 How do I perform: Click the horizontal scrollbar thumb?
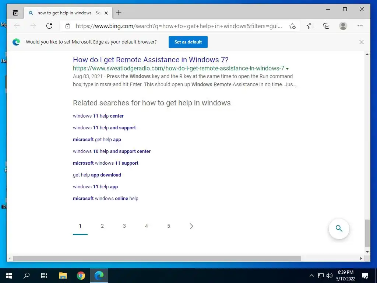click(x=157, y=258)
